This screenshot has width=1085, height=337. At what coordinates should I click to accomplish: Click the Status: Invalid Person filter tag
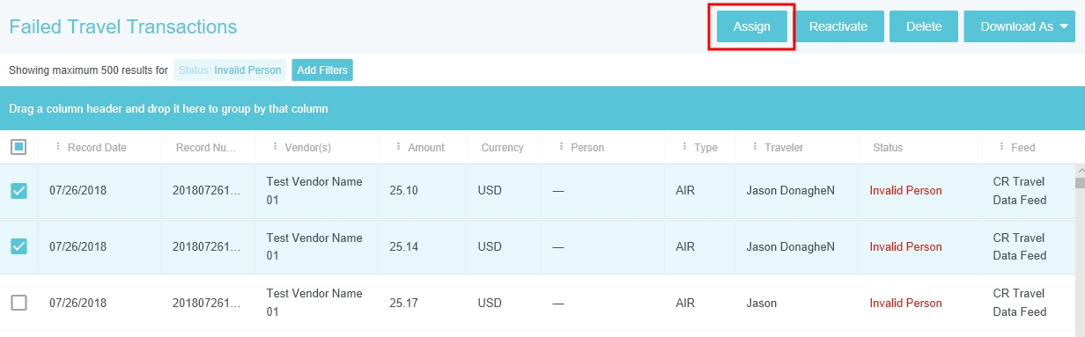pyautogui.click(x=230, y=70)
